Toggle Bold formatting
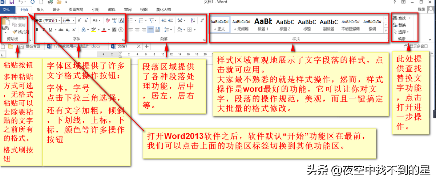The width and height of the screenshot is (436, 181). pos(37,30)
